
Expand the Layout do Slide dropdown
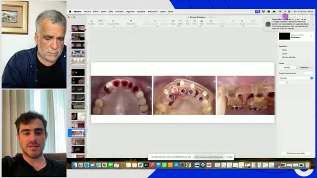pos(311,36)
